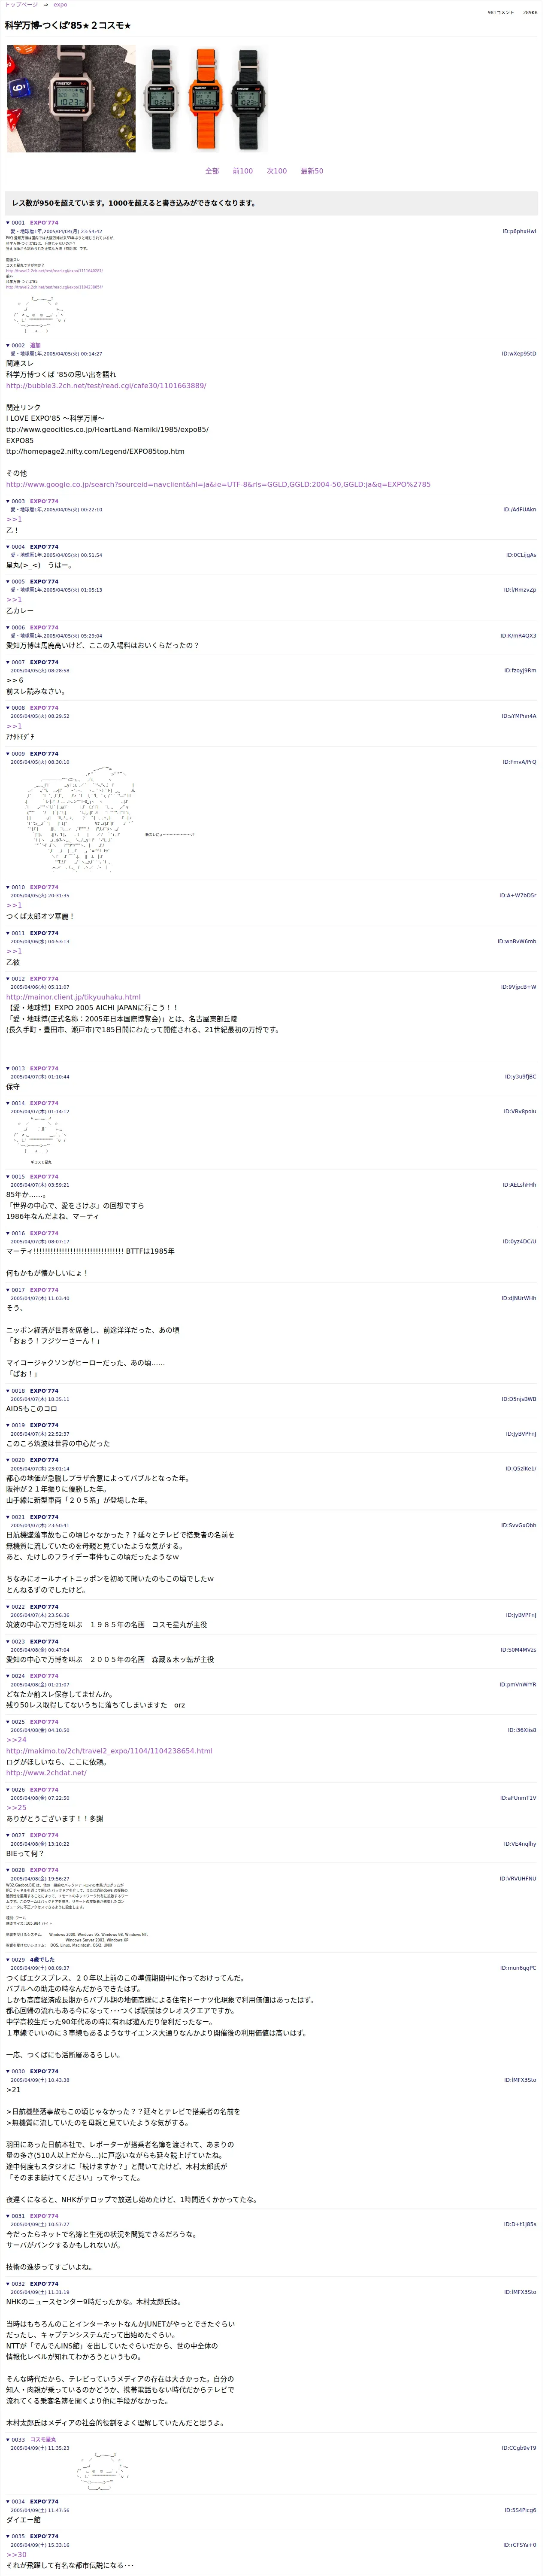The width and height of the screenshot is (551, 2576).
Task: Collapse post 0001 triangle marker
Action: (8, 223)
